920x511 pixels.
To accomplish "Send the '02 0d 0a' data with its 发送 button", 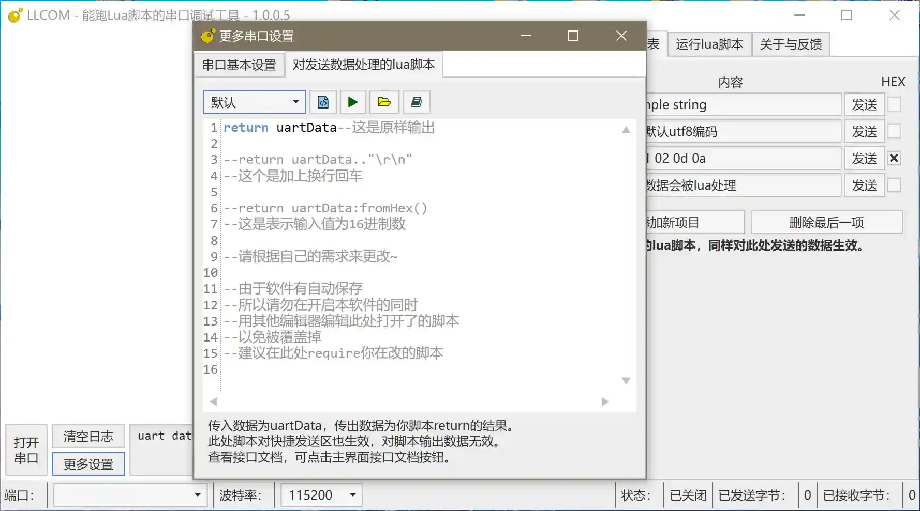I will point(864,158).
